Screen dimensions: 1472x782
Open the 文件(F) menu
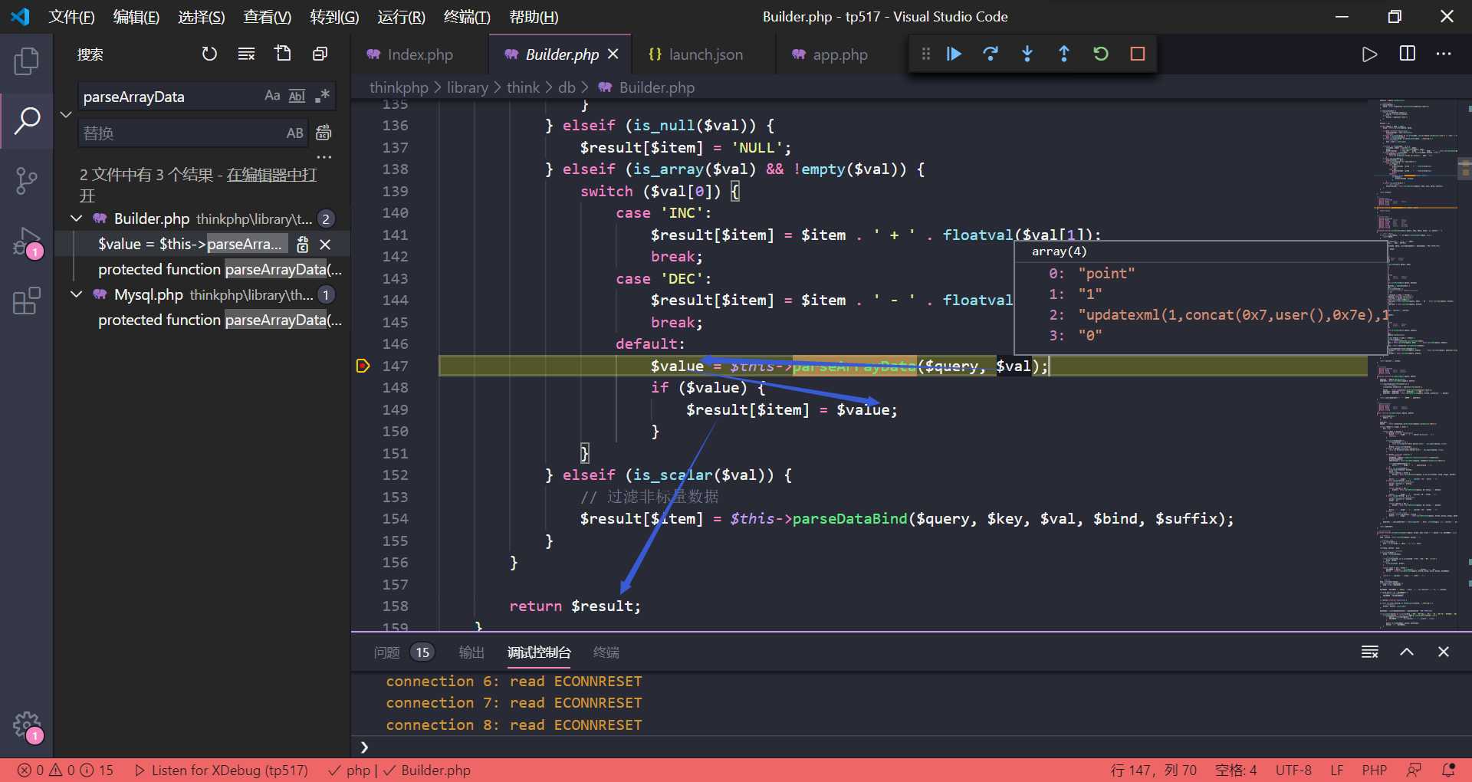[x=71, y=17]
